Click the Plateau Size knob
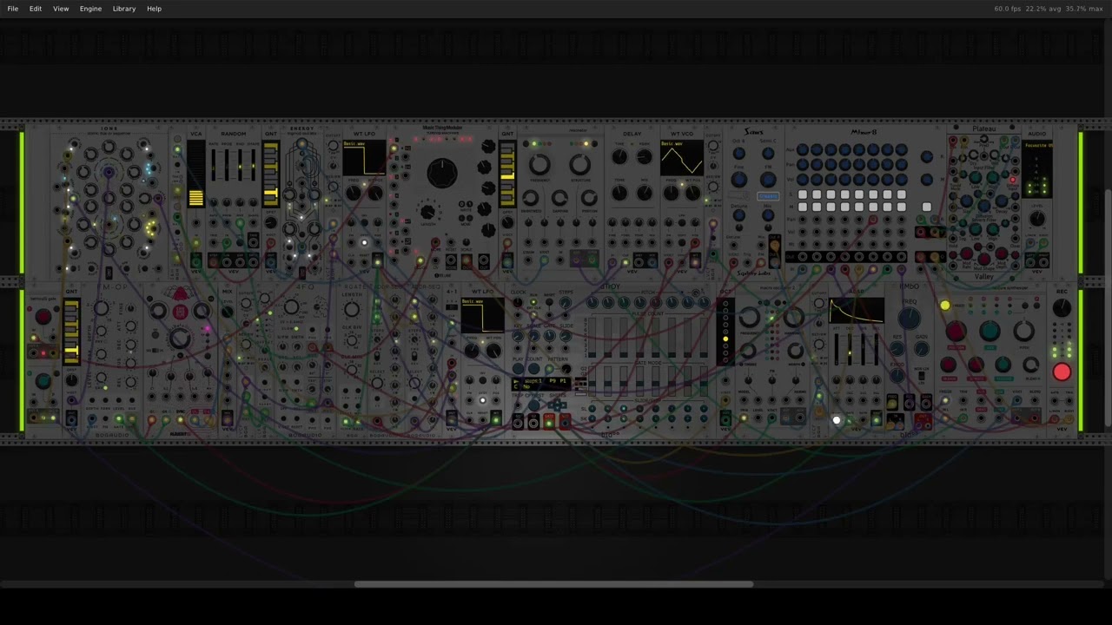The height and width of the screenshot is (625, 1112). (966, 201)
